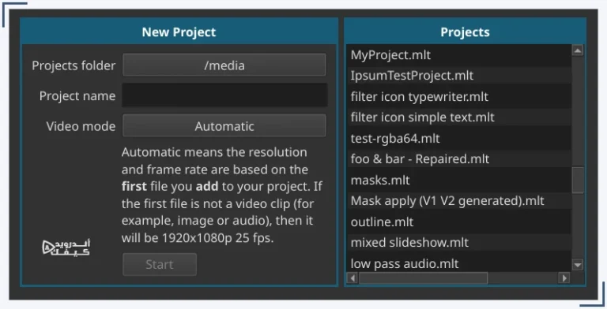Open the Video mode Automatic dropdown

click(x=224, y=125)
